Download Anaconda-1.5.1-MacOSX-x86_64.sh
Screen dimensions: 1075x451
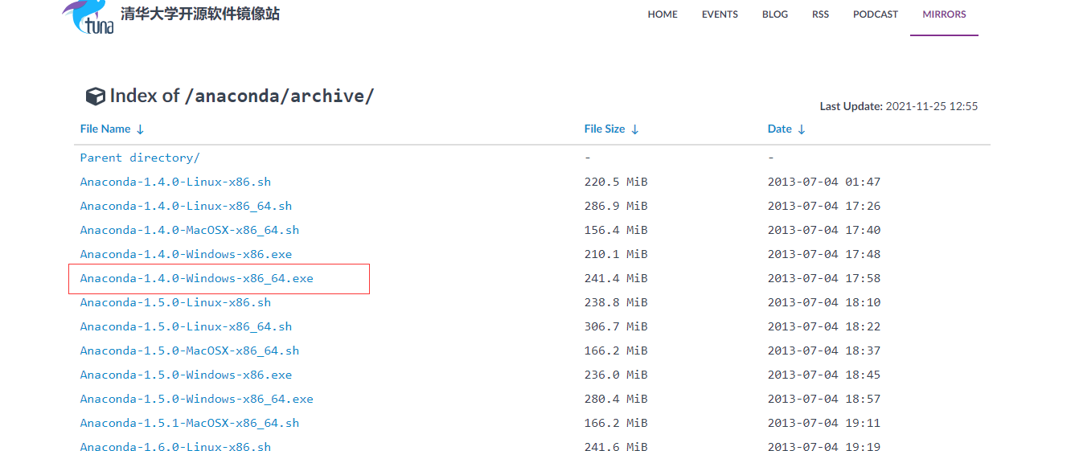(x=190, y=423)
